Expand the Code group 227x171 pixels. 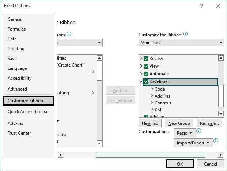click(x=152, y=89)
